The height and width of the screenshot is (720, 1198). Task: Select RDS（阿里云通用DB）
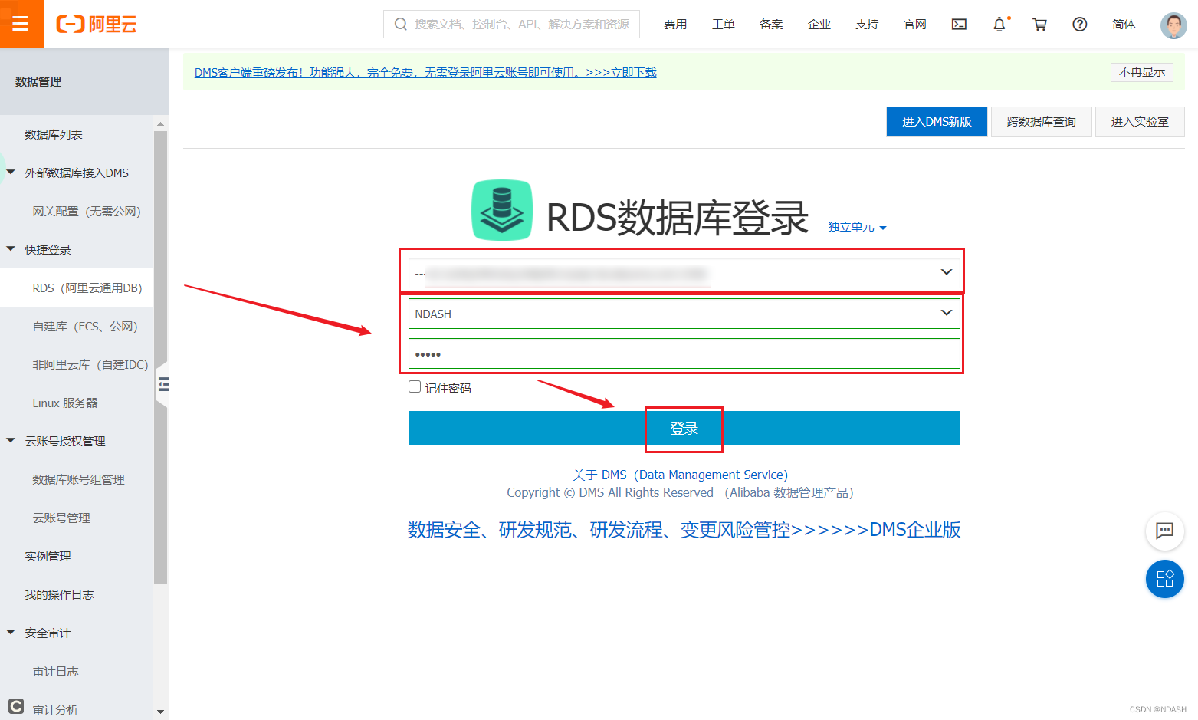pos(87,288)
